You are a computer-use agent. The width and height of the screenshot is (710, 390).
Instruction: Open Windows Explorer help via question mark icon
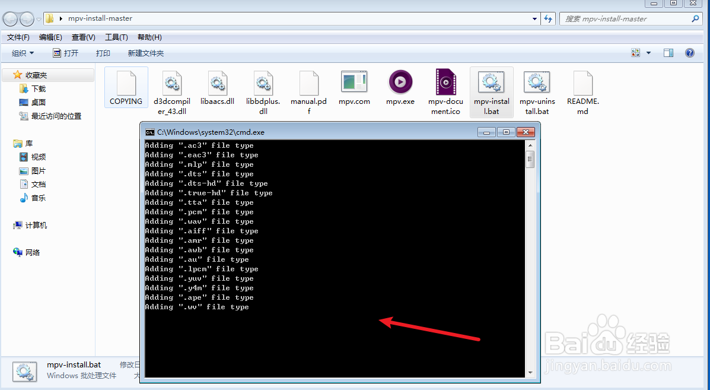click(x=689, y=53)
